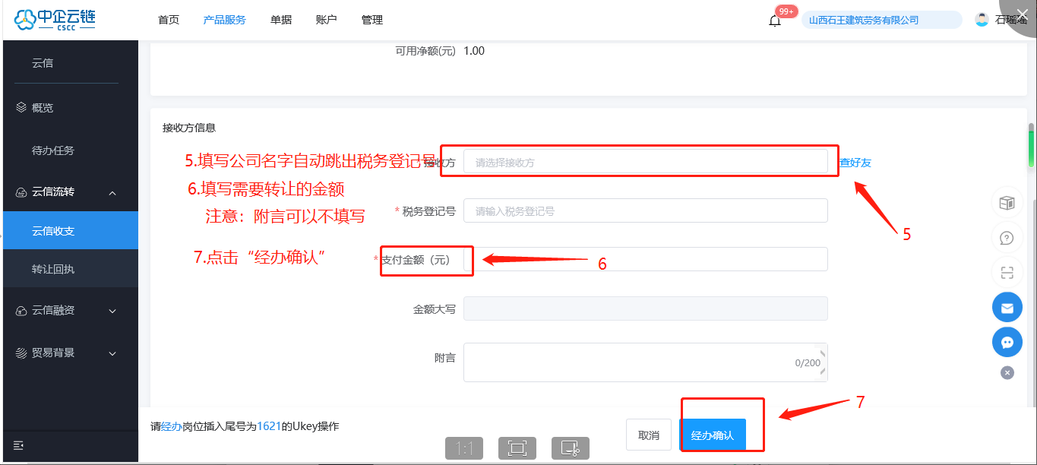Viewport: 1037px width, 465px height.
Task: Open 管理 top navigation tab
Action: click(x=372, y=20)
